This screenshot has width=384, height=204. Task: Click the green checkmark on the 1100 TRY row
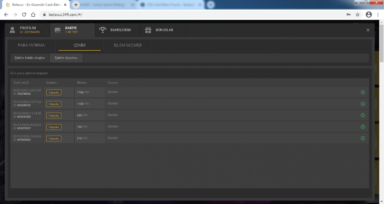pos(363,104)
